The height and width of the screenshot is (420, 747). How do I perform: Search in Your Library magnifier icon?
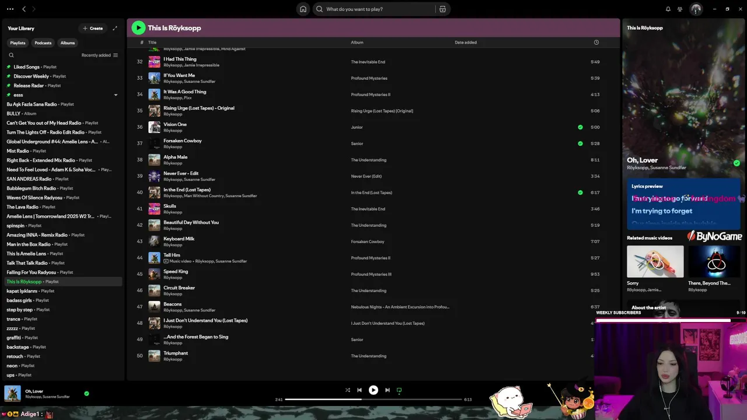[x=11, y=55]
